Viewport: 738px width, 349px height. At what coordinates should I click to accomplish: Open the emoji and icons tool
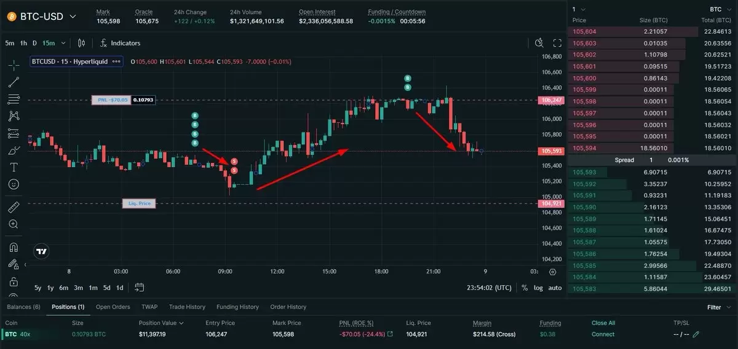point(14,184)
